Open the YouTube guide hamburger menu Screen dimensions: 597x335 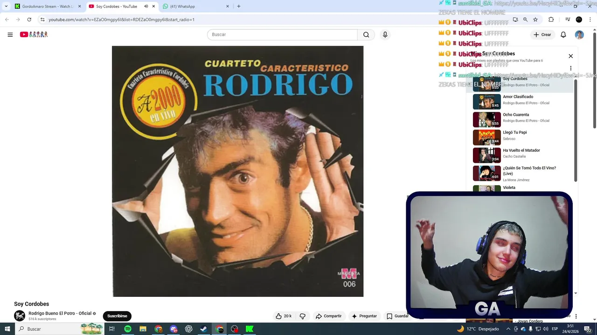click(10, 34)
